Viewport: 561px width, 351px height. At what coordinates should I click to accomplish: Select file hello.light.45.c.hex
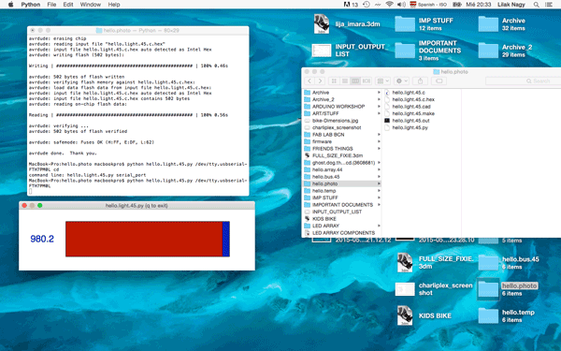[413, 99]
